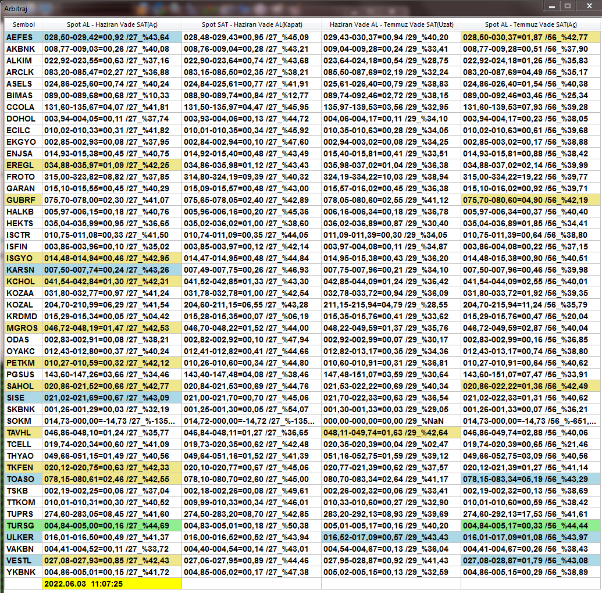This screenshot has height=593, width=602.
Task: Click cell 028,50-029,42=00,92 /27_%43,64
Action: pyautogui.click(x=112, y=37)
